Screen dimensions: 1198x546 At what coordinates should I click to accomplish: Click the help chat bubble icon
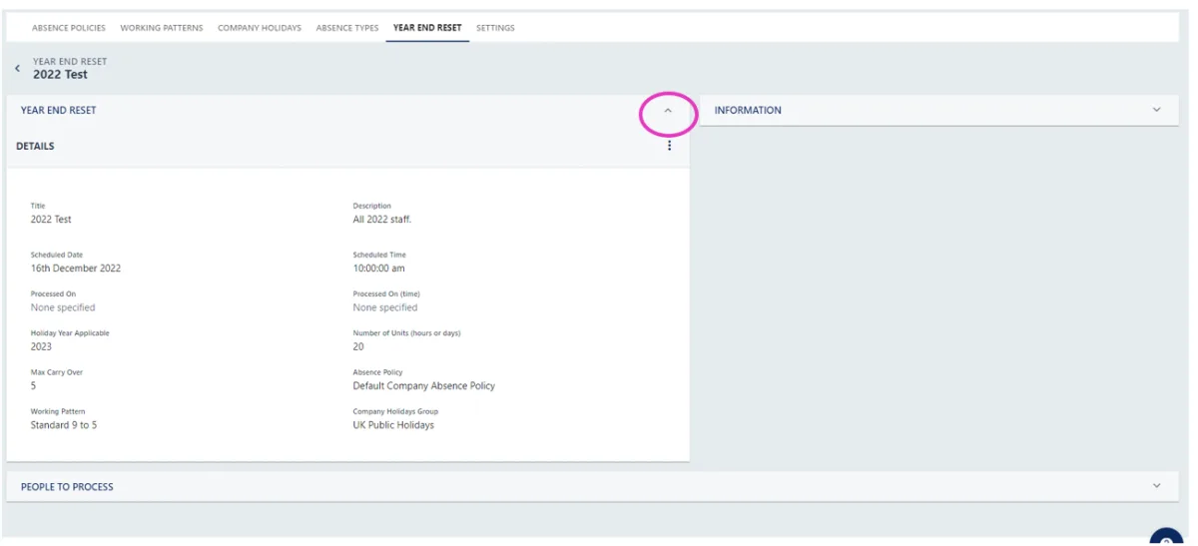tap(1166, 537)
